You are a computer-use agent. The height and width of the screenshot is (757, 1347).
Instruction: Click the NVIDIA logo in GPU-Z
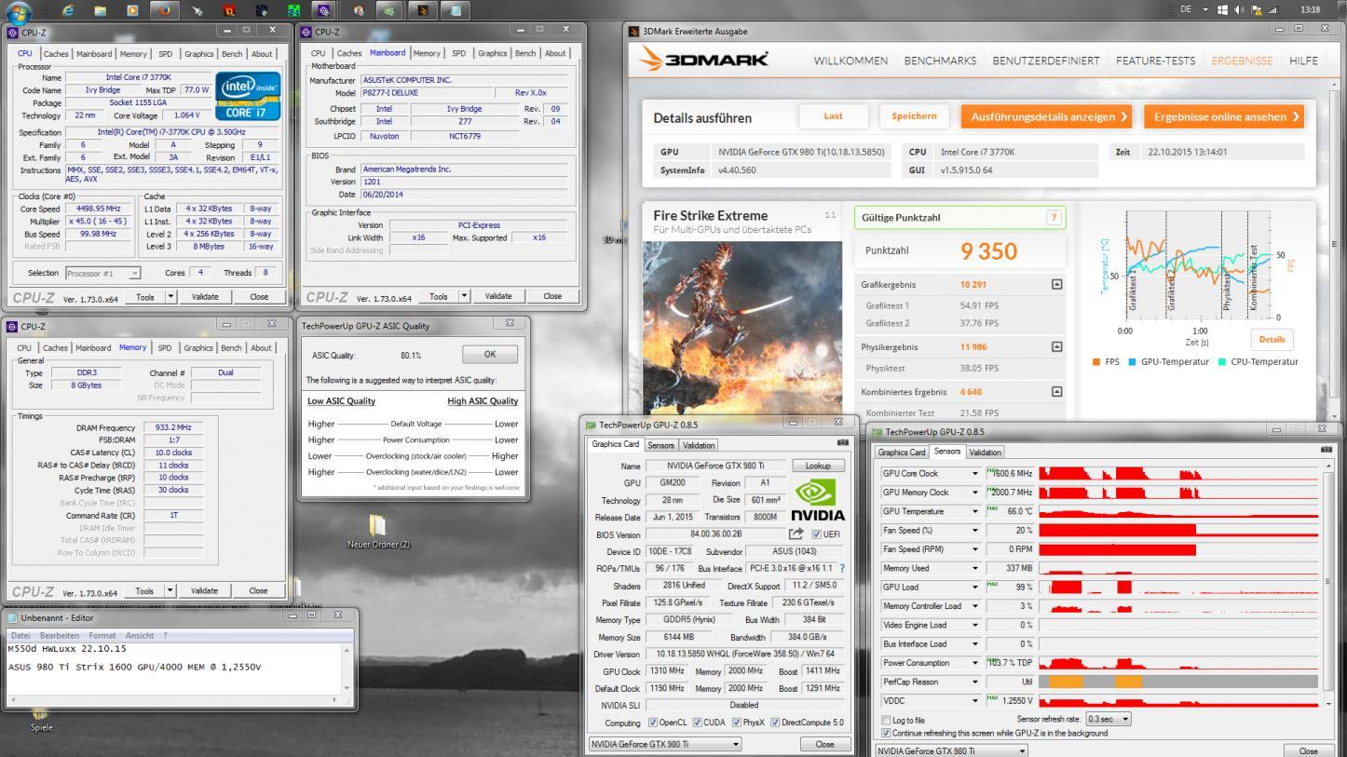(x=817, y=501)
